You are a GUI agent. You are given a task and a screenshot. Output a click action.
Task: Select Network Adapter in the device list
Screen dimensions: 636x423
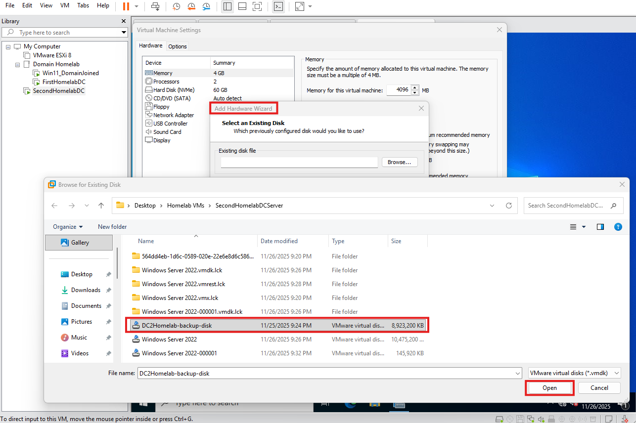click(x=174, y=115)
